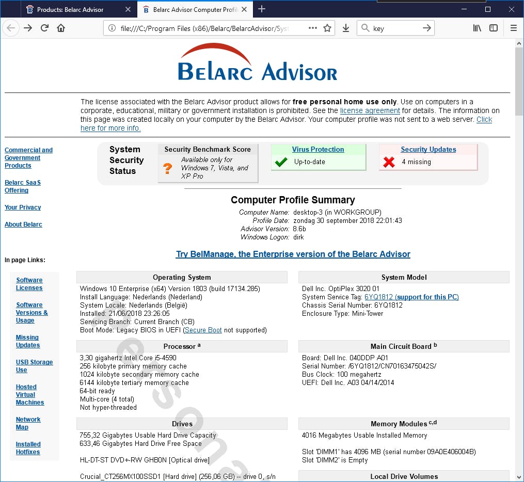Go forward with the browser forward arrow

coord(28,28)
